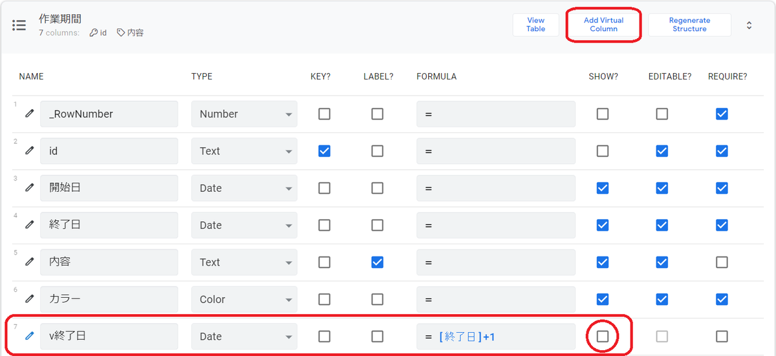Uncheck the LABEL checkbox for 内容

[378, 262]
